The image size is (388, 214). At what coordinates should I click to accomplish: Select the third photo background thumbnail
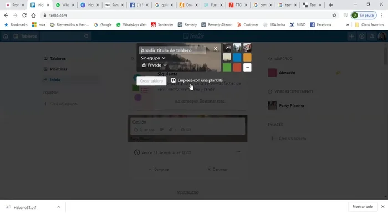point(247,47)
